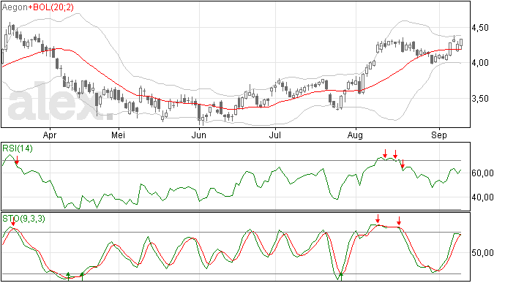Click the second RSI sell arrow in August

pos(395,154)
